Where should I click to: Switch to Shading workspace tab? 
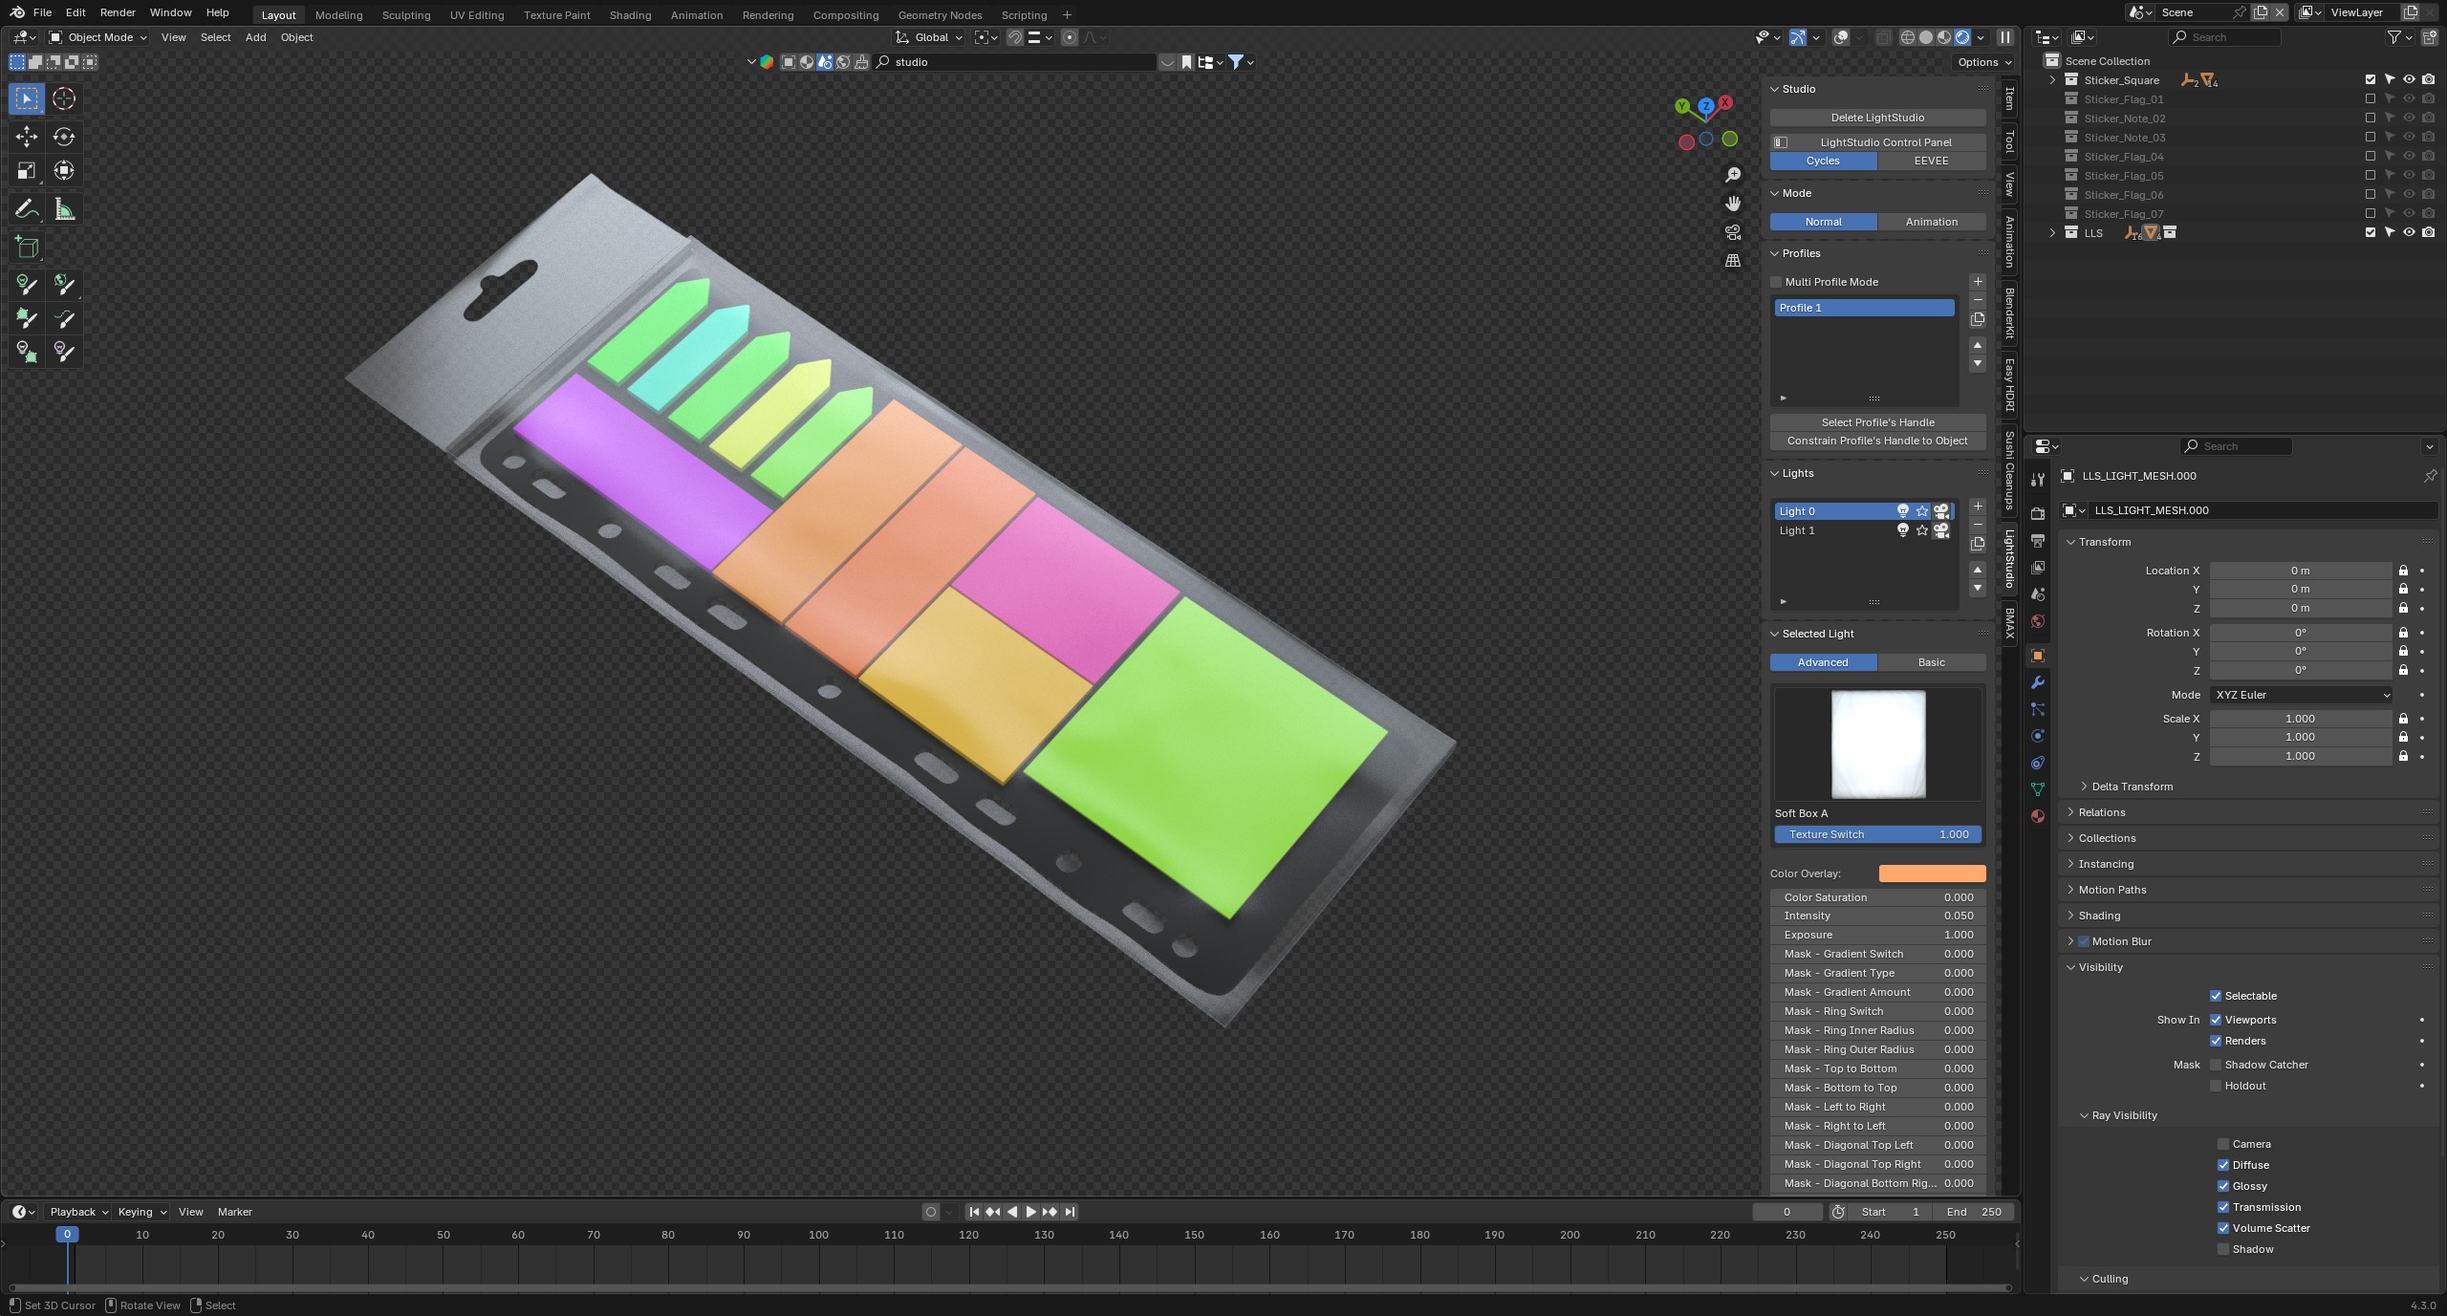coord(630,15)
